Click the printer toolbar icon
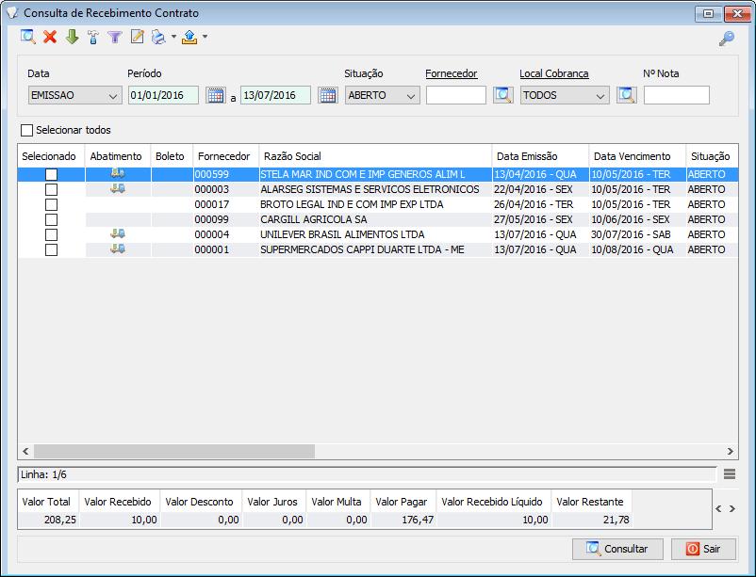756x577 pixels. pos(158,37)
